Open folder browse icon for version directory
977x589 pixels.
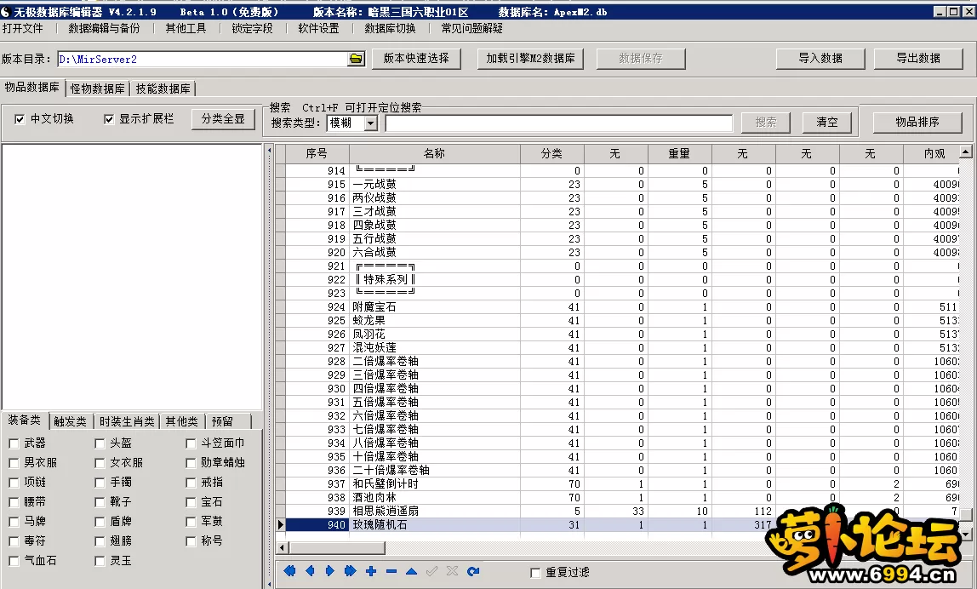tap(356, 60)
